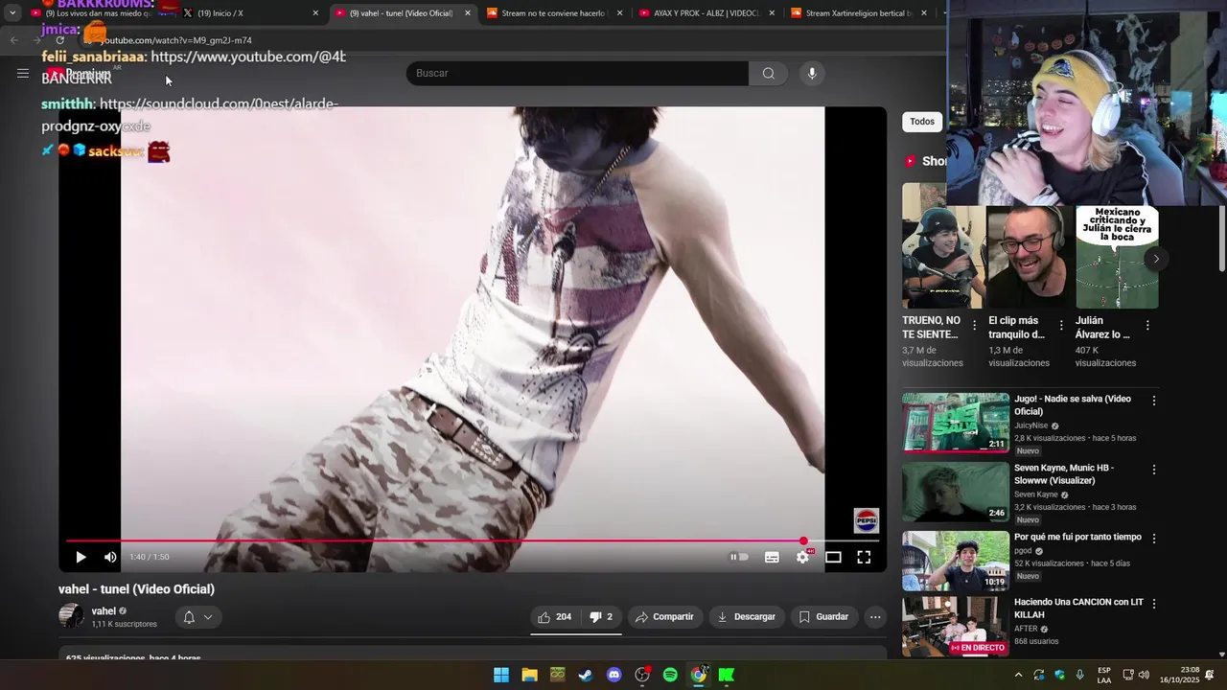Show next Shorts with arrow
The width and height of the screenshot is (1227, 690).
click(x=1156, y=259)
